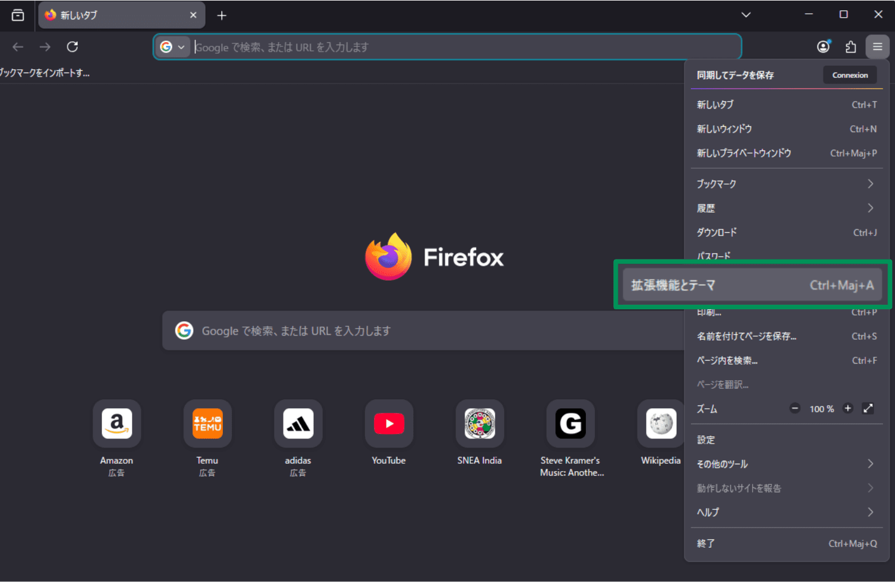895x582 pixels.
Task: Click the bookmark import link below the toolbar
Action: pyautogui.click(x=43, y=73)
